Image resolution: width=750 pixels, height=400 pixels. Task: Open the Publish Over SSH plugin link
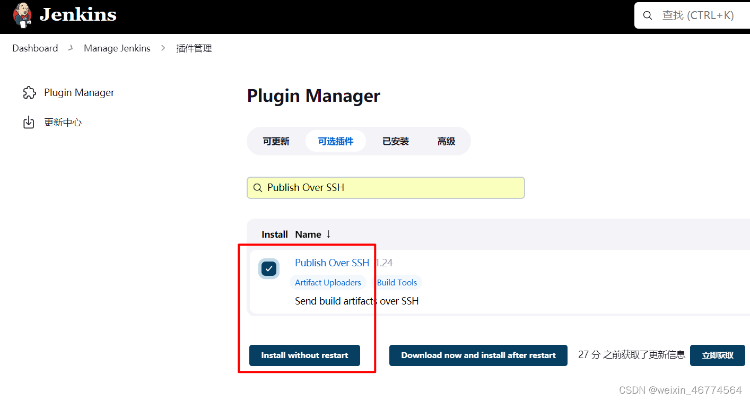[x=332, y=263]
